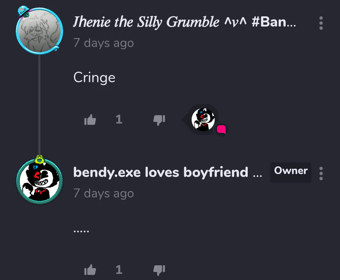Click the green frog badge on bendy.exe's avatar
This screenshot has width=340, height=280.
point(39,160)
